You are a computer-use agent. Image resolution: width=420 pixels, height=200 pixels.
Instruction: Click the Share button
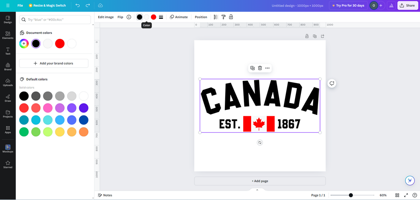408,5
